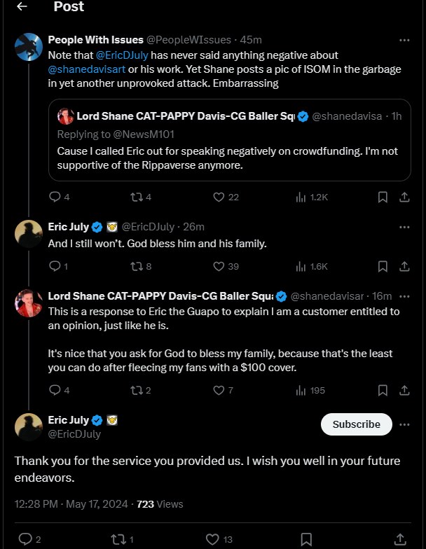The image size is (426, 549).
Task: Bookmark Eric July's 'And I still won't' reply
Action: coord(383,266)
